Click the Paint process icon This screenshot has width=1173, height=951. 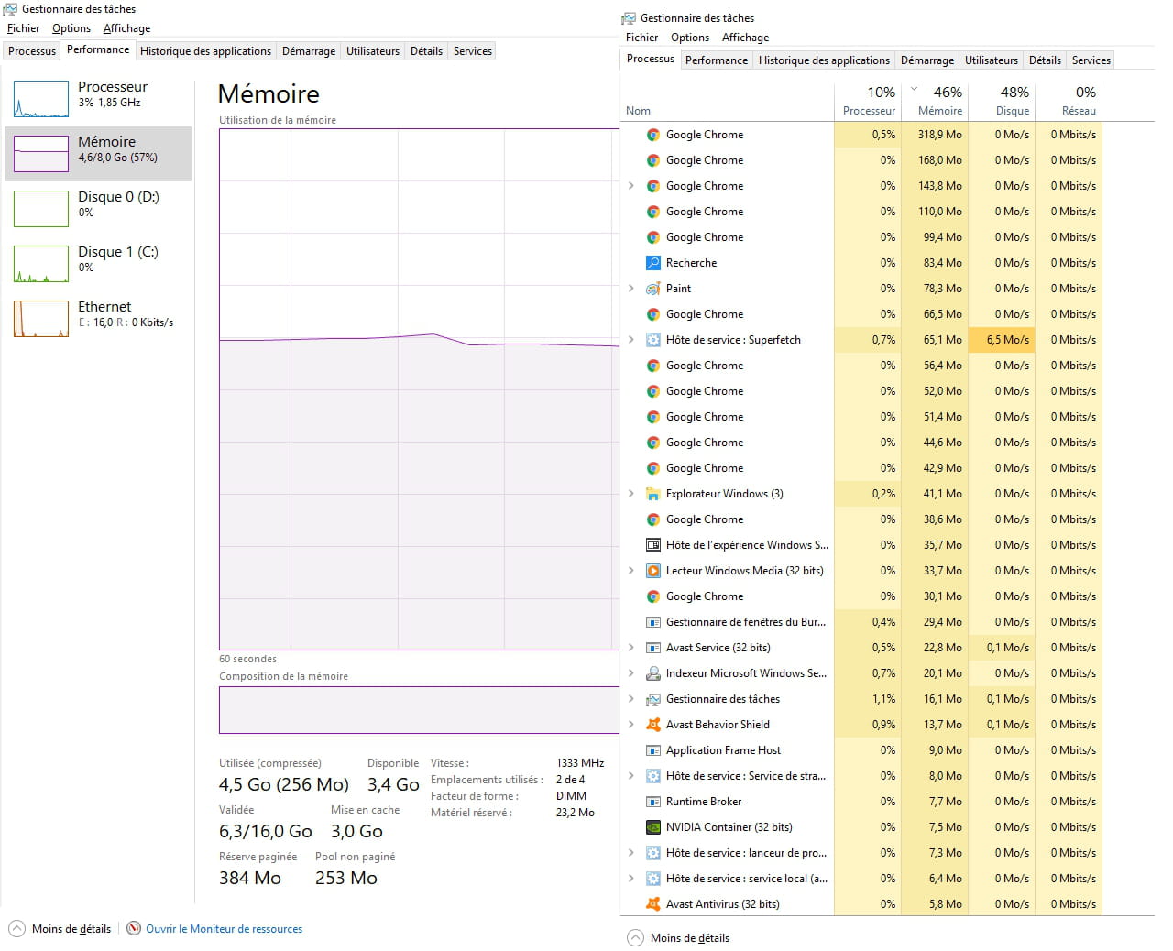pos(653,289)
